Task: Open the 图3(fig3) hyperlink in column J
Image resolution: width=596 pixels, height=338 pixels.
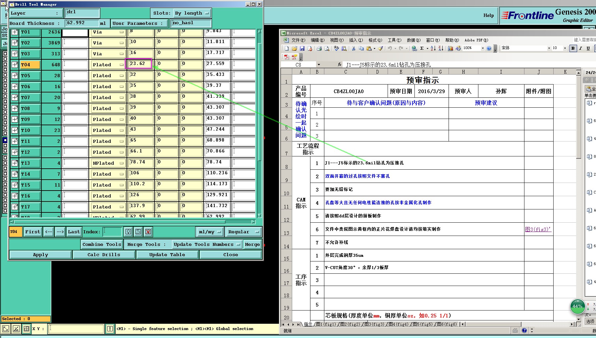Action: [x=538, y=229]
